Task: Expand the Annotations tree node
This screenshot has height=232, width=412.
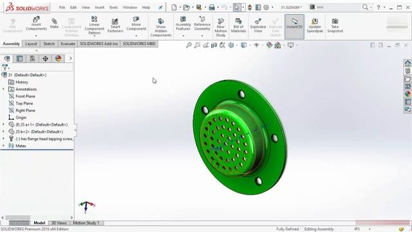Action: coord(3,89)
